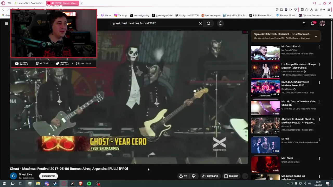Screen dimensions: 333x187
Task: Open a new browser tab with plus
Action: pos(81,3)
